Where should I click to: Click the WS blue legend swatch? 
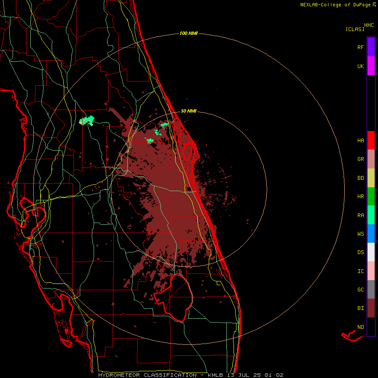pos(371,234)
